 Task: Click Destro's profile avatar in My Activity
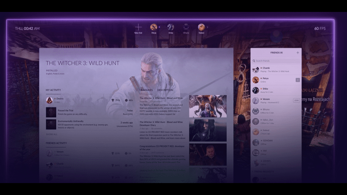[x=49, y=100]
